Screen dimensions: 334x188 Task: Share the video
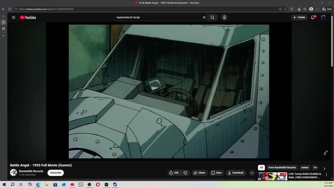[199, 173]
